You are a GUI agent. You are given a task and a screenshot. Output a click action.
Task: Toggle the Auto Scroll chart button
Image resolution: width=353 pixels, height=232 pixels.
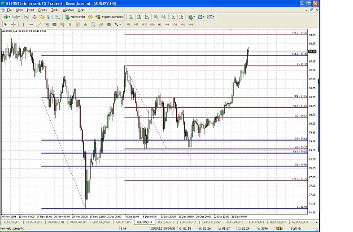coord(173,17)
